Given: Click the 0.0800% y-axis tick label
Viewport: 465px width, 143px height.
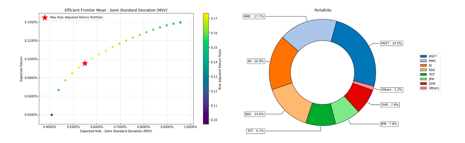Looking at the screenshot, I should (31, 78).
